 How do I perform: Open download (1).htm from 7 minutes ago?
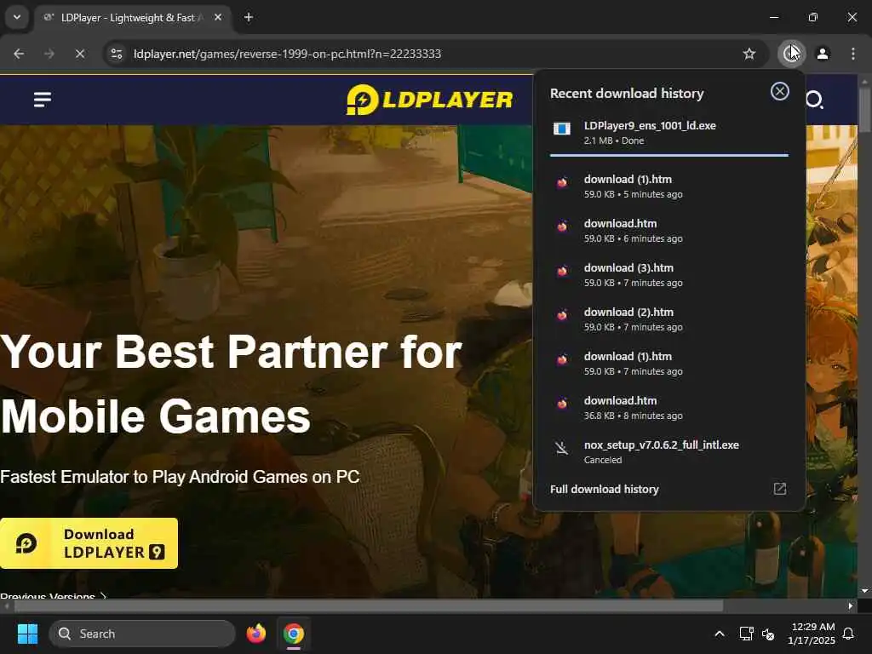669,364
